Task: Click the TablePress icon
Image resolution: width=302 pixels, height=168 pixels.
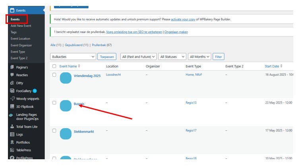Action: coord(12,150)
